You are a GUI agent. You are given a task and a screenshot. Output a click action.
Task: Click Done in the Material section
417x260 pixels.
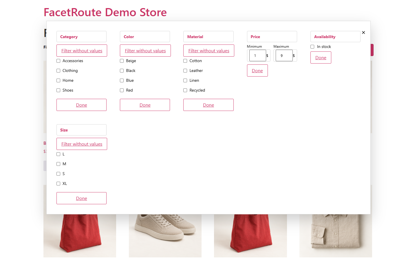click(x=209, y=105)
